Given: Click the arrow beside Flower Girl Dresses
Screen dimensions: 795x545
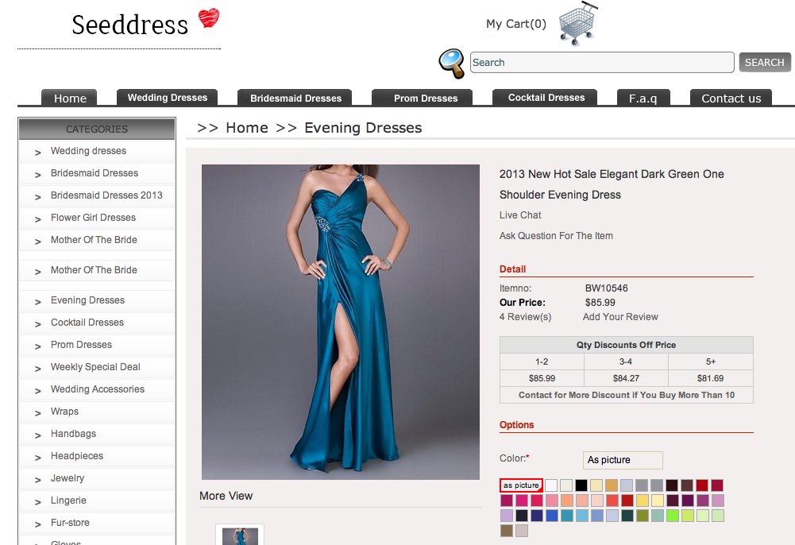Looking at the screenshot, I should pyautogui.click(x=37, y=219).
